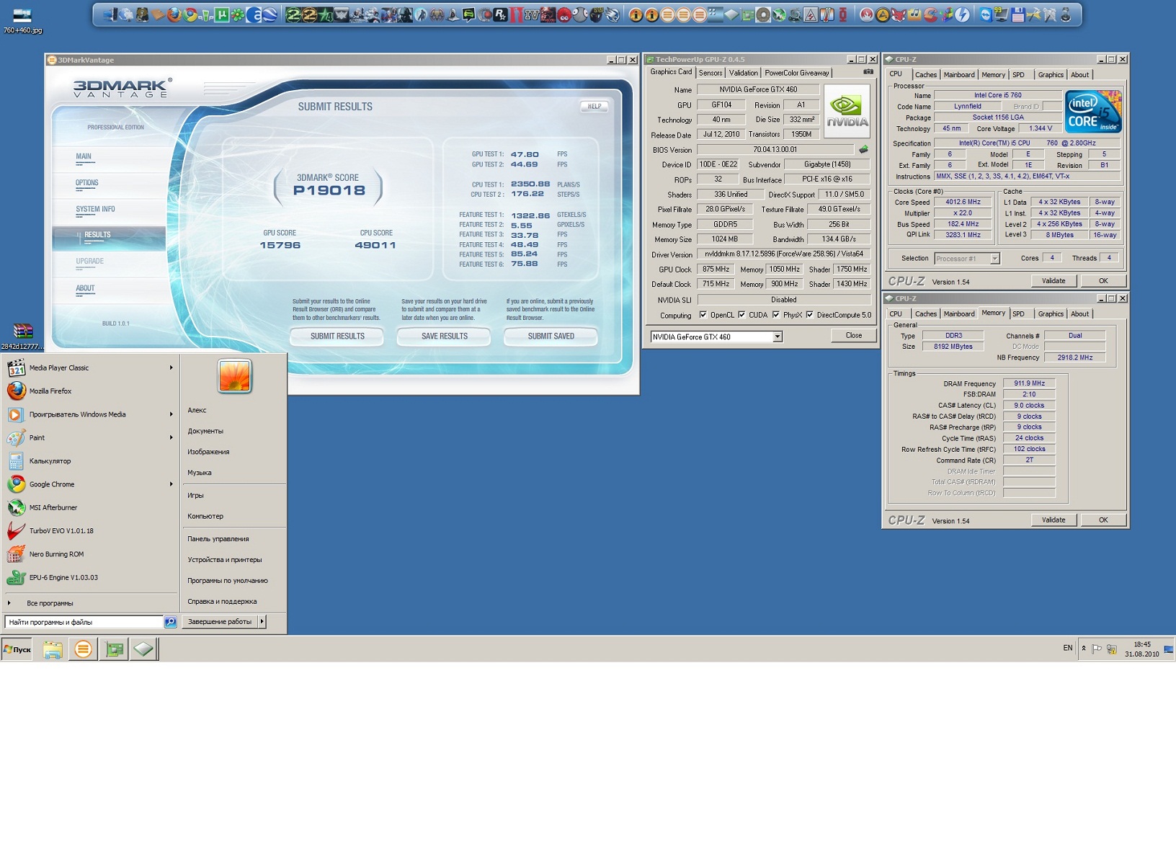
Task: Click the Help button in 3DMark Vantage
Action: (x=594, y=106)
